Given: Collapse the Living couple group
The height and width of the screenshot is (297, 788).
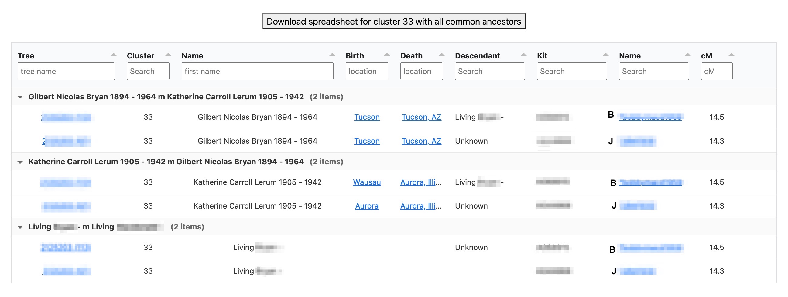Looking at the screenshot, I should (20, 227).
